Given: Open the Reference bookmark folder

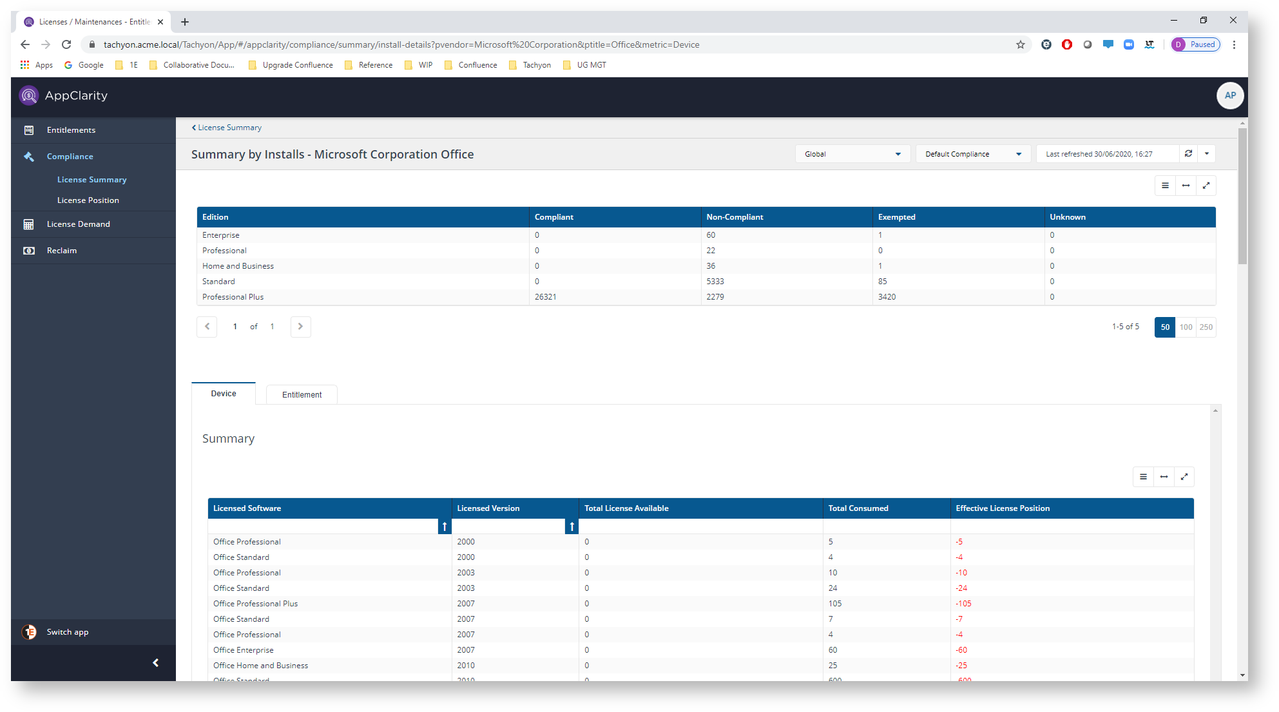Looking at the screenshot, I should (369, 65).
